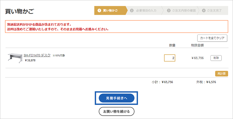
Task: Click the step 2 number circle
Action: tap(132, 10)
